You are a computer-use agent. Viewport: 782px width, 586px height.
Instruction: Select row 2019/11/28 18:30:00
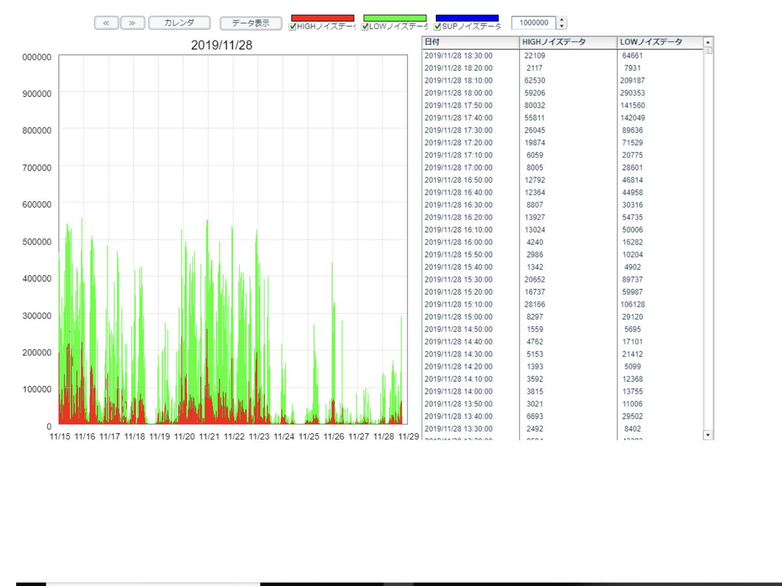(x=562, y=55)
